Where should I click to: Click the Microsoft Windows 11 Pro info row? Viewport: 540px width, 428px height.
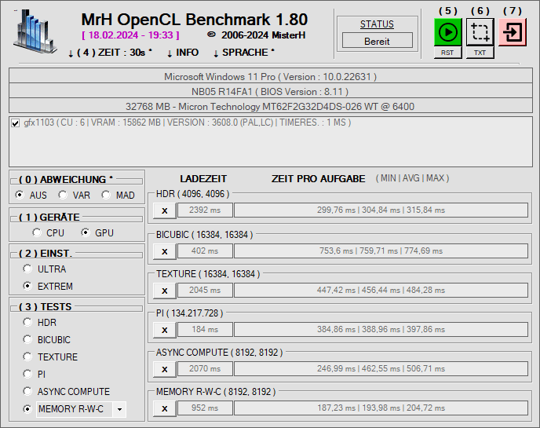[x=271, y=76]
